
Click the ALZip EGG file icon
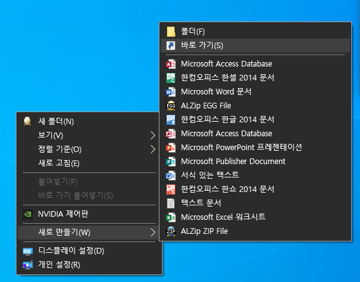[x=171, y=106]
